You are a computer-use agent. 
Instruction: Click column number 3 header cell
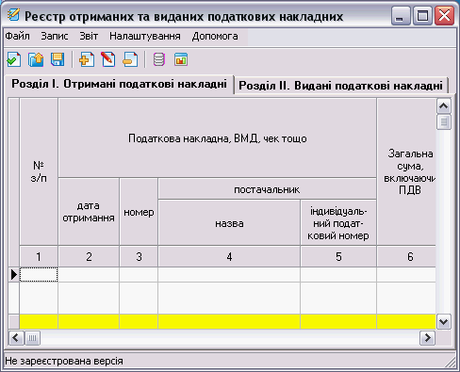tap(139, 256)
